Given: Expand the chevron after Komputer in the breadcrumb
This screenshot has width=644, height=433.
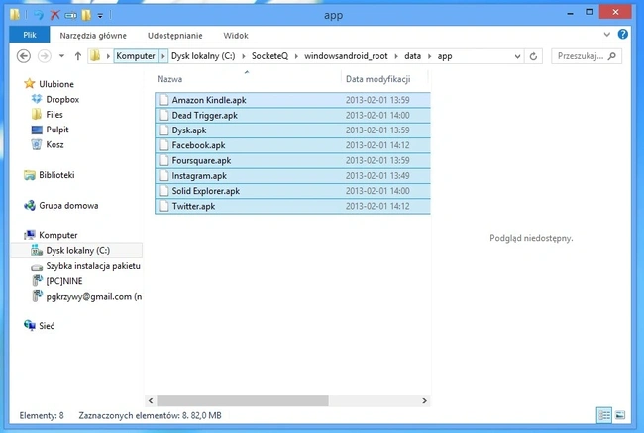Looking at the screenshot, I should pos(163,56).
